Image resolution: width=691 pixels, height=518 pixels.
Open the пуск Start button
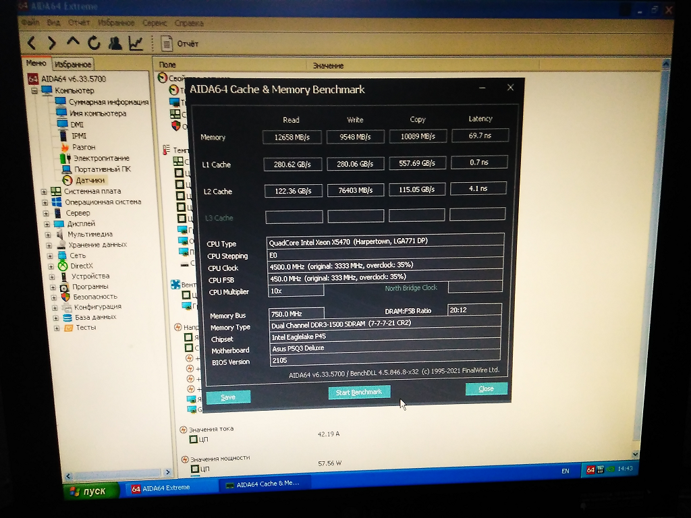pos(93,491)
